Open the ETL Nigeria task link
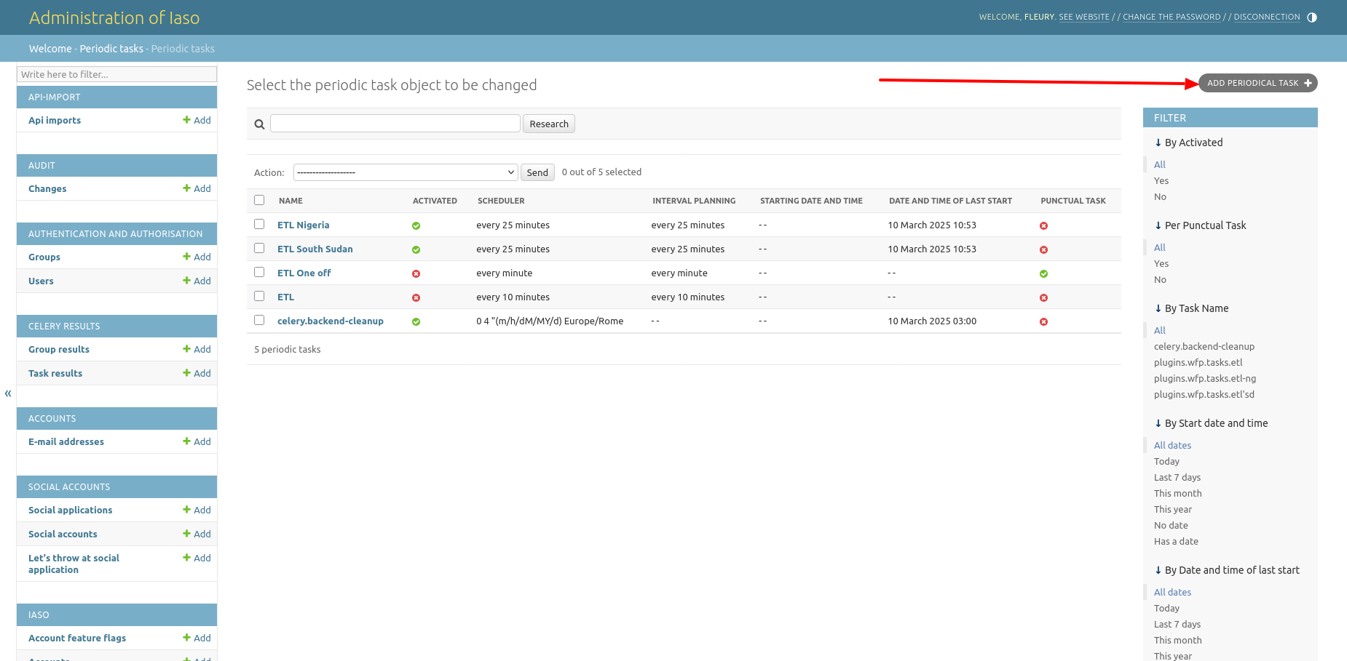1347x661 pixels. pyautogui.click(x=303, y=225)
